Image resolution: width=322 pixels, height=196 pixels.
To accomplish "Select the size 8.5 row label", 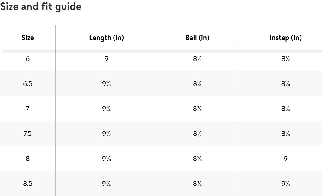I will (x=27, y=184).
